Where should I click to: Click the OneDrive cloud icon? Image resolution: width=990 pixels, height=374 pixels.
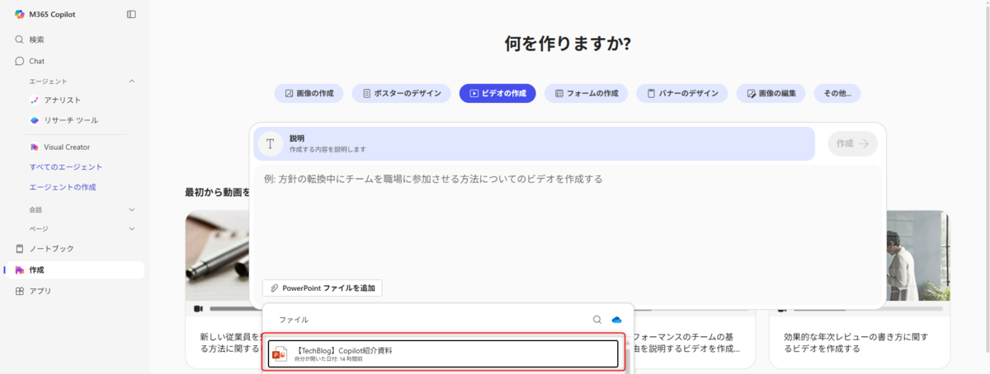point(616,320)
